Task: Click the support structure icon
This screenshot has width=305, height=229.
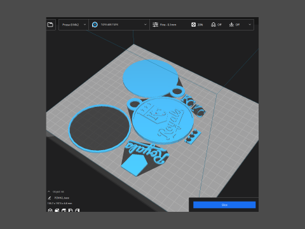Action: [x=213, y=25]
